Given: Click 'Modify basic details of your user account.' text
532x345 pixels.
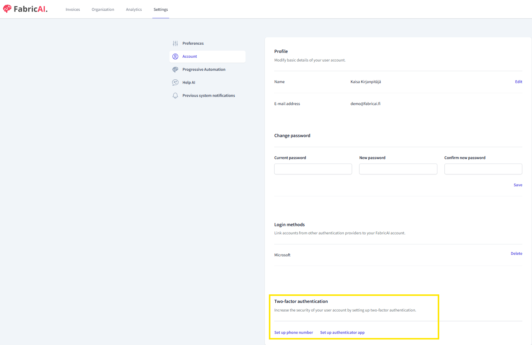Looking at the screenshot, I should click(310, 60).
